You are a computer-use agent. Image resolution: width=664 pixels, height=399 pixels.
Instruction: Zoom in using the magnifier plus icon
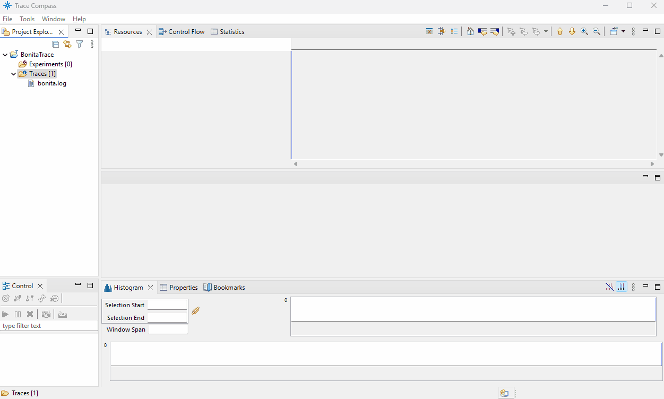584,31
